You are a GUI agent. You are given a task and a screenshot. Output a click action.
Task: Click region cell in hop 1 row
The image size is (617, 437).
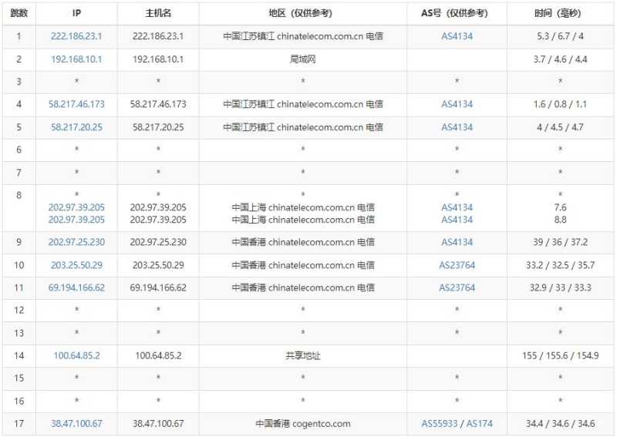(x=302, y=36)
